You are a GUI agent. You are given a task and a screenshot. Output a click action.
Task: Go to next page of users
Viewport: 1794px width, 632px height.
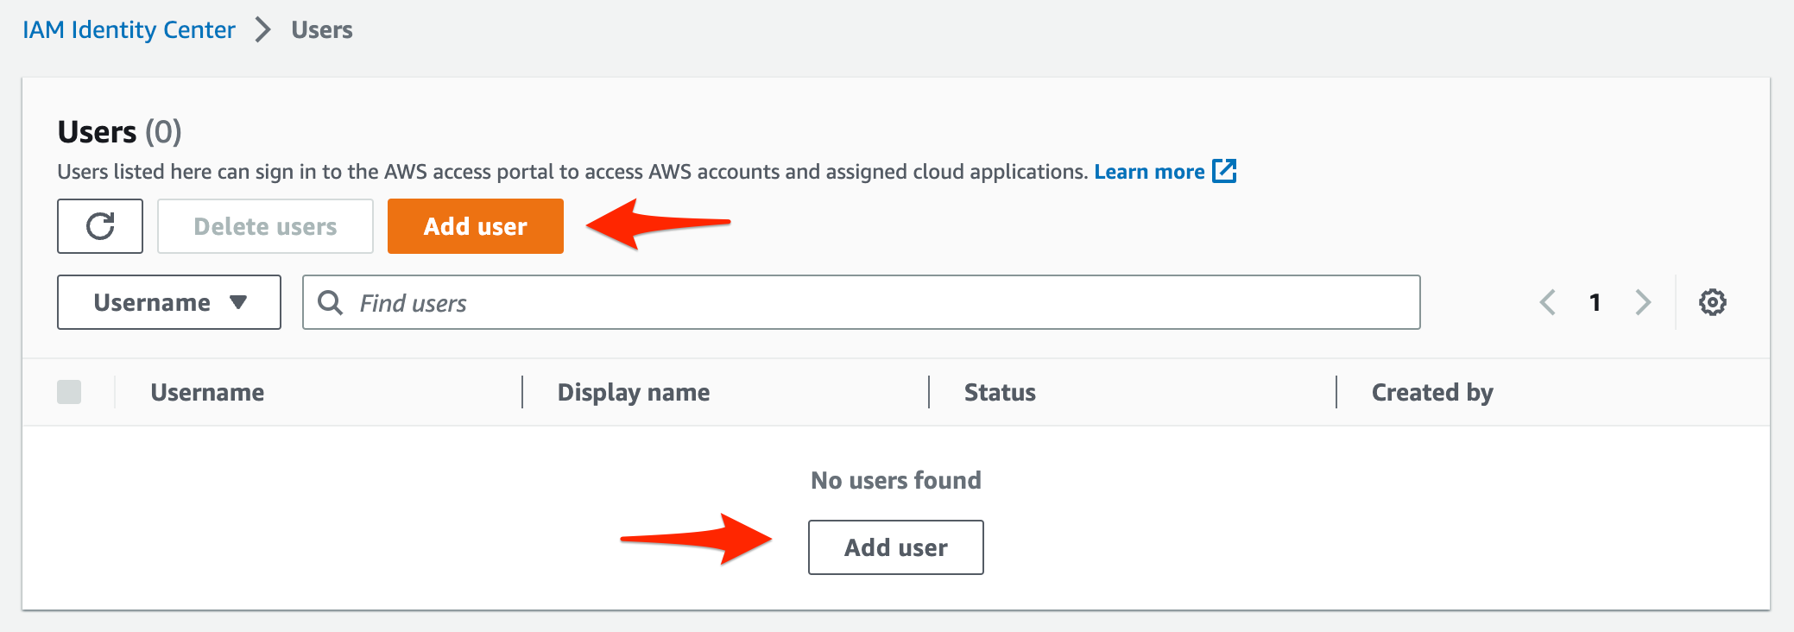[1643, 302]
